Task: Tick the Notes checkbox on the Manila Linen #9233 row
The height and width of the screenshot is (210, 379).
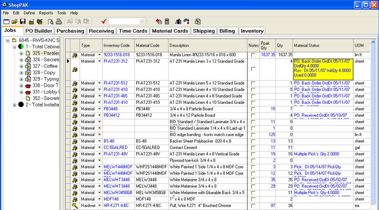Action: pos(253,55)
